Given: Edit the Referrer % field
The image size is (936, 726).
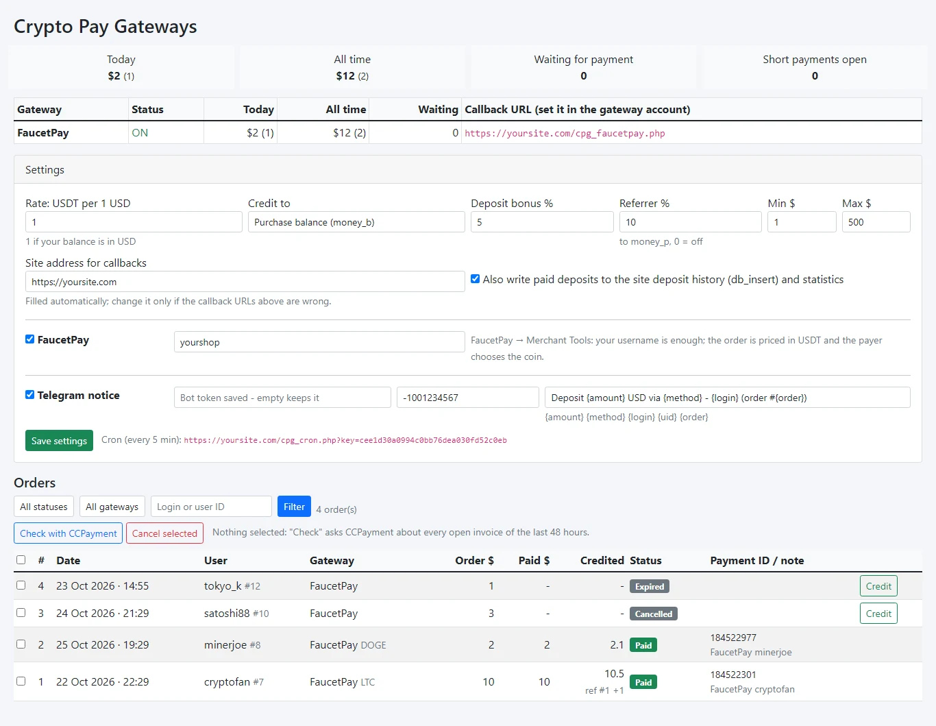Looking at the screenshot, I should click(691, 222).
